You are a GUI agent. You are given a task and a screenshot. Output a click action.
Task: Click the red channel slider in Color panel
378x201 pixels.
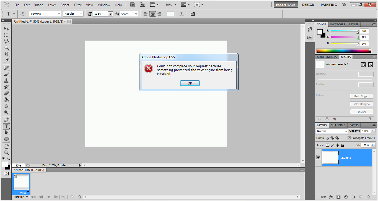[x=345, y=31]
